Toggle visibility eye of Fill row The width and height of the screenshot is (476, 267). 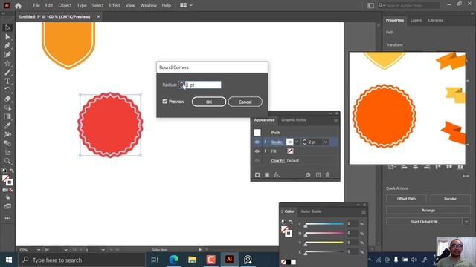pos(257,151)
